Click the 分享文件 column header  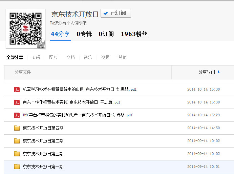point(23,72)
